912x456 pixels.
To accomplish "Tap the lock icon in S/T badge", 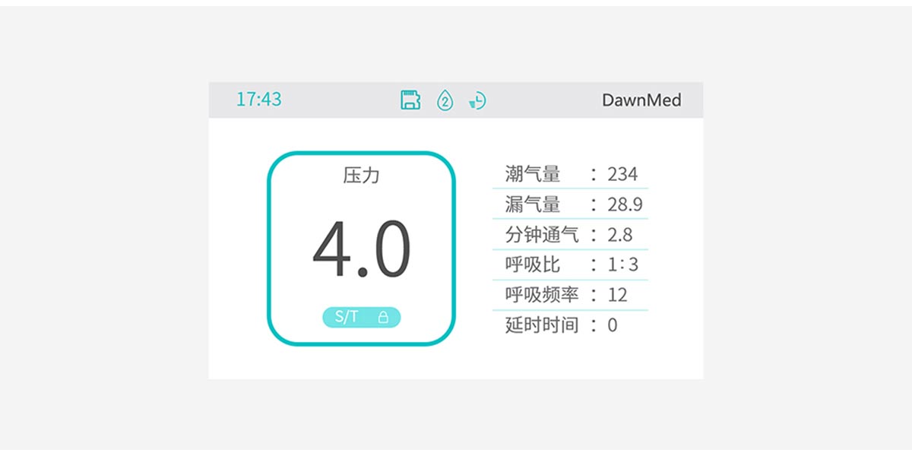I will [383, 317].
